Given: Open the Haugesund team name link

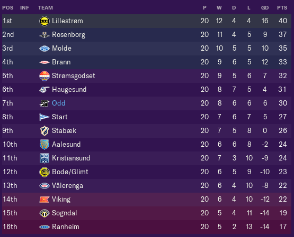Looking at the screenshot, I should [69, 89].
